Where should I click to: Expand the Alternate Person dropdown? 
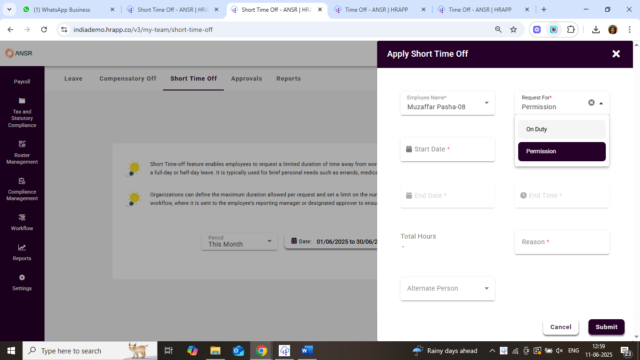click(x=486, y=288)
